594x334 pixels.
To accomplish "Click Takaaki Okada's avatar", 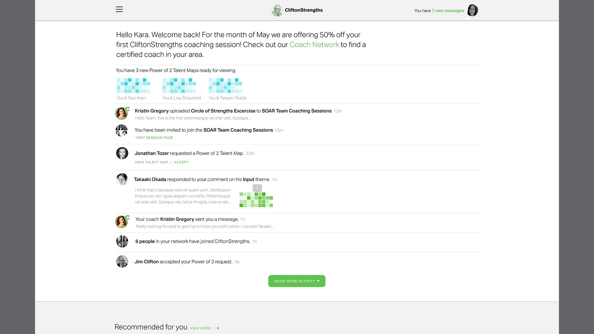I will click(122, 179).
